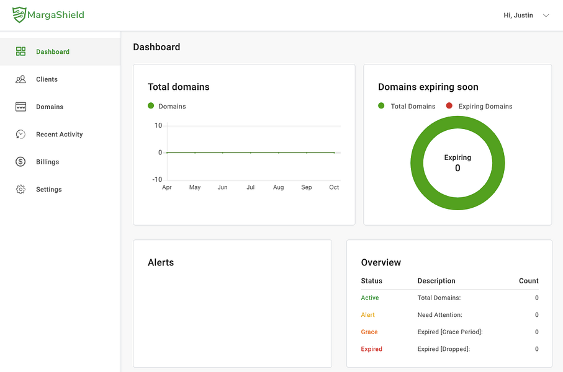Screen dimensions: 563x372
Task: Click the Active status link in Overview
Action: point(370,298)
